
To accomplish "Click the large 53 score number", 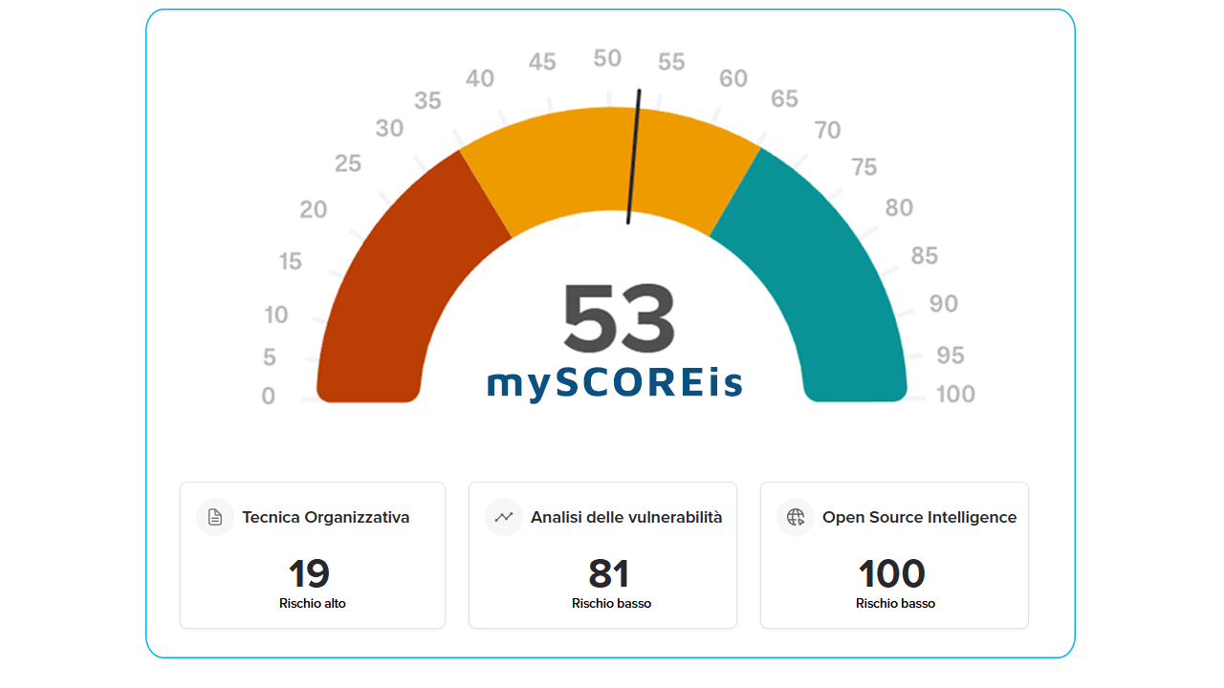I will point(619,318).
